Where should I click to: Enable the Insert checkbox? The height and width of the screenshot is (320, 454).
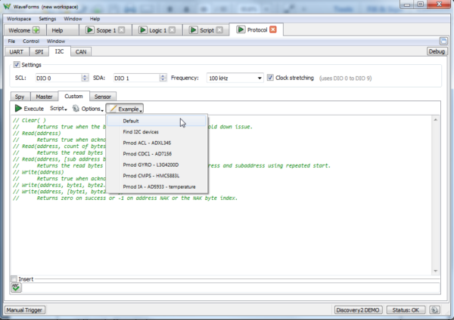point(14,278)
